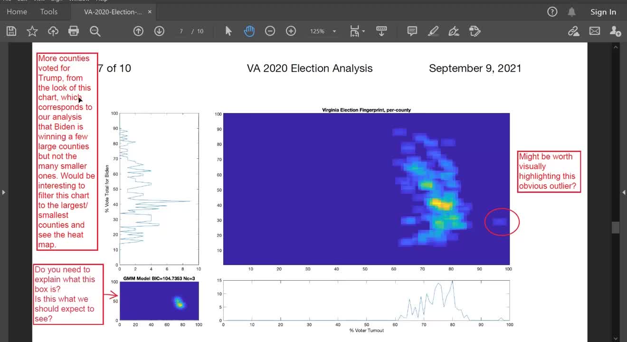Click 'Virginia Election Fingerprint, per-county' title
627x342 pixels.
click(x=366, y=110)
